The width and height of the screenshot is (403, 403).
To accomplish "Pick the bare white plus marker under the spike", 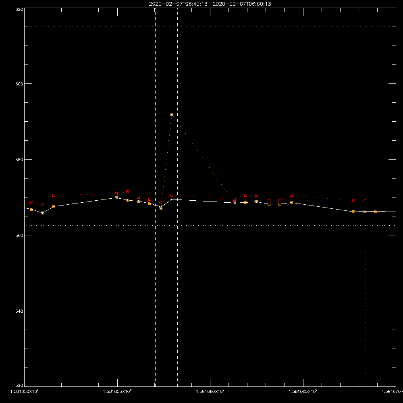I will tap(172, 199).
